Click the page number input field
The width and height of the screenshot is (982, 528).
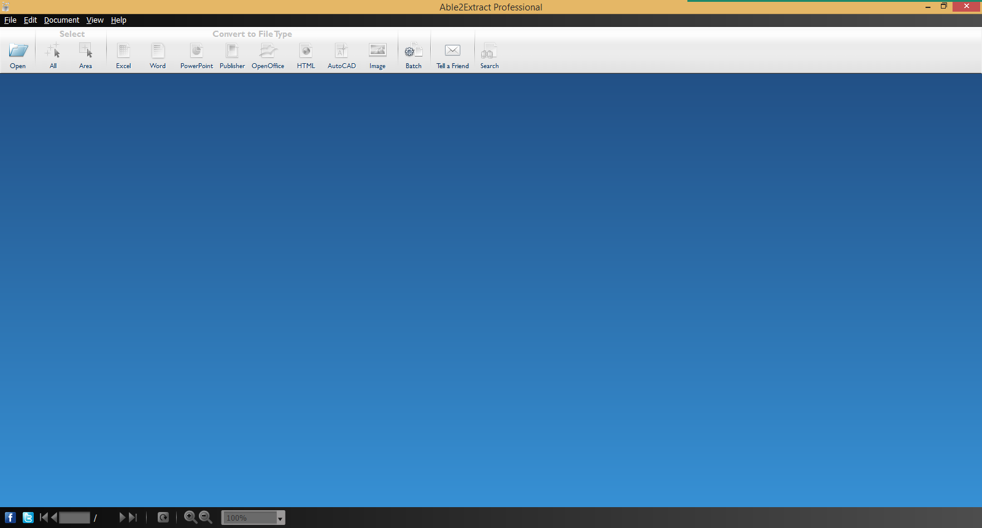click(x=75, y=518)
